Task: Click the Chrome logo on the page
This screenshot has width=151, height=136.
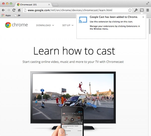Action: pyautogui.click(x=16, y=25)
